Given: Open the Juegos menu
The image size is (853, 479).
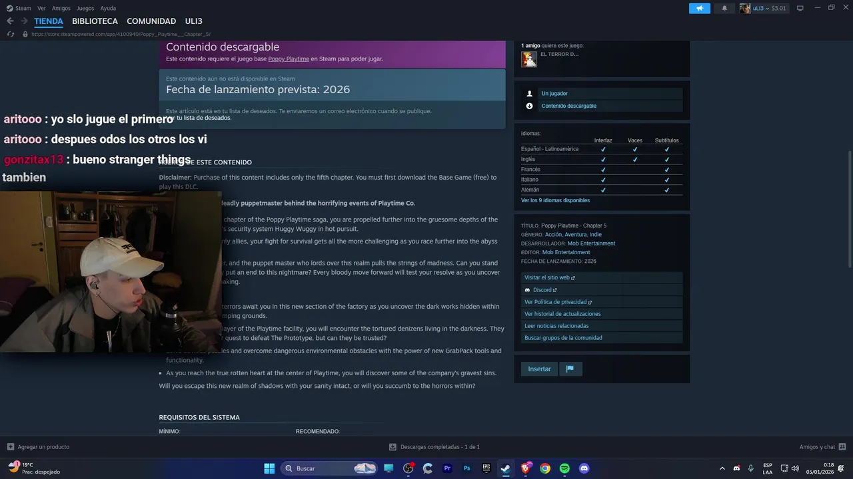Looking at the screenshot, I should tap(85, 8).
